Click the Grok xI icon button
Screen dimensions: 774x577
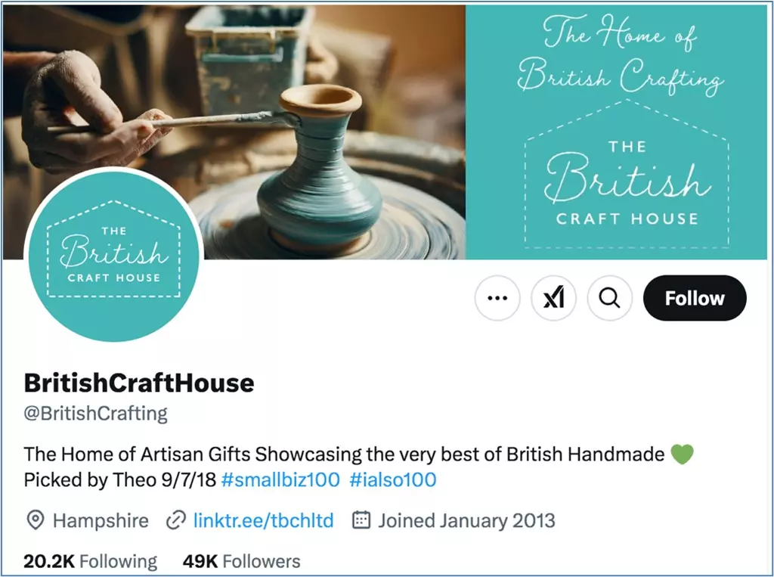[x=553, y=298]
